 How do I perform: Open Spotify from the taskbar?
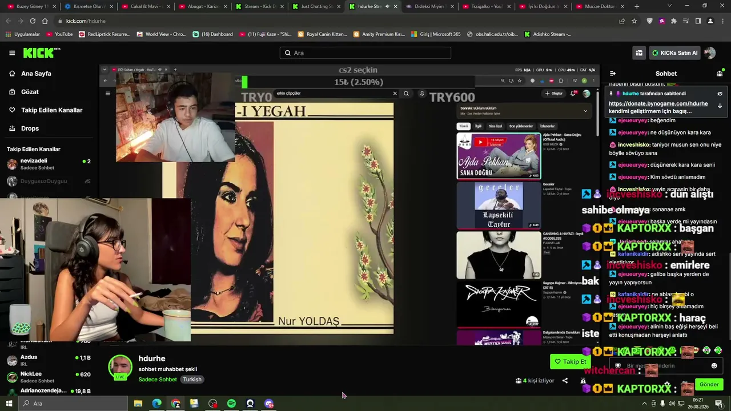click(231, 404)
